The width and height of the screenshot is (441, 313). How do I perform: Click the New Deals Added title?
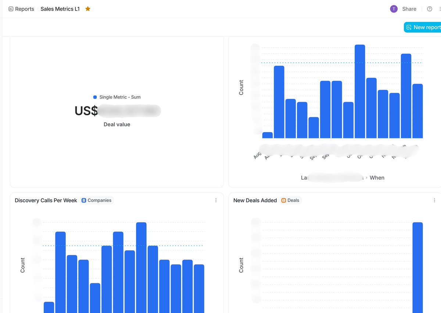(x=255, y=200)
